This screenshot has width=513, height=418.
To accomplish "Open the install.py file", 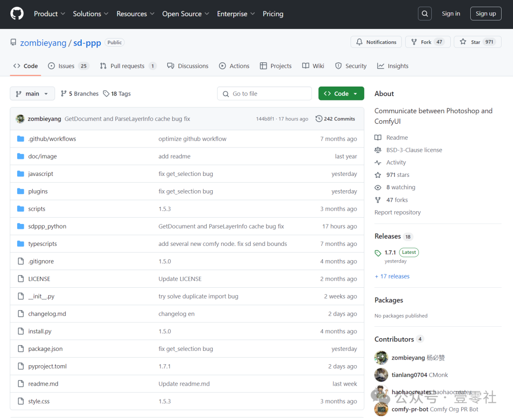I will click(40, 331).
